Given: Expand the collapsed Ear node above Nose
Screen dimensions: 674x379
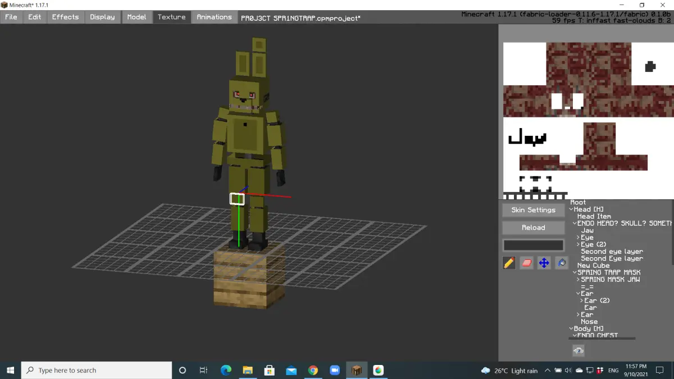Looking at the screenshot, I should click(579, 315).
